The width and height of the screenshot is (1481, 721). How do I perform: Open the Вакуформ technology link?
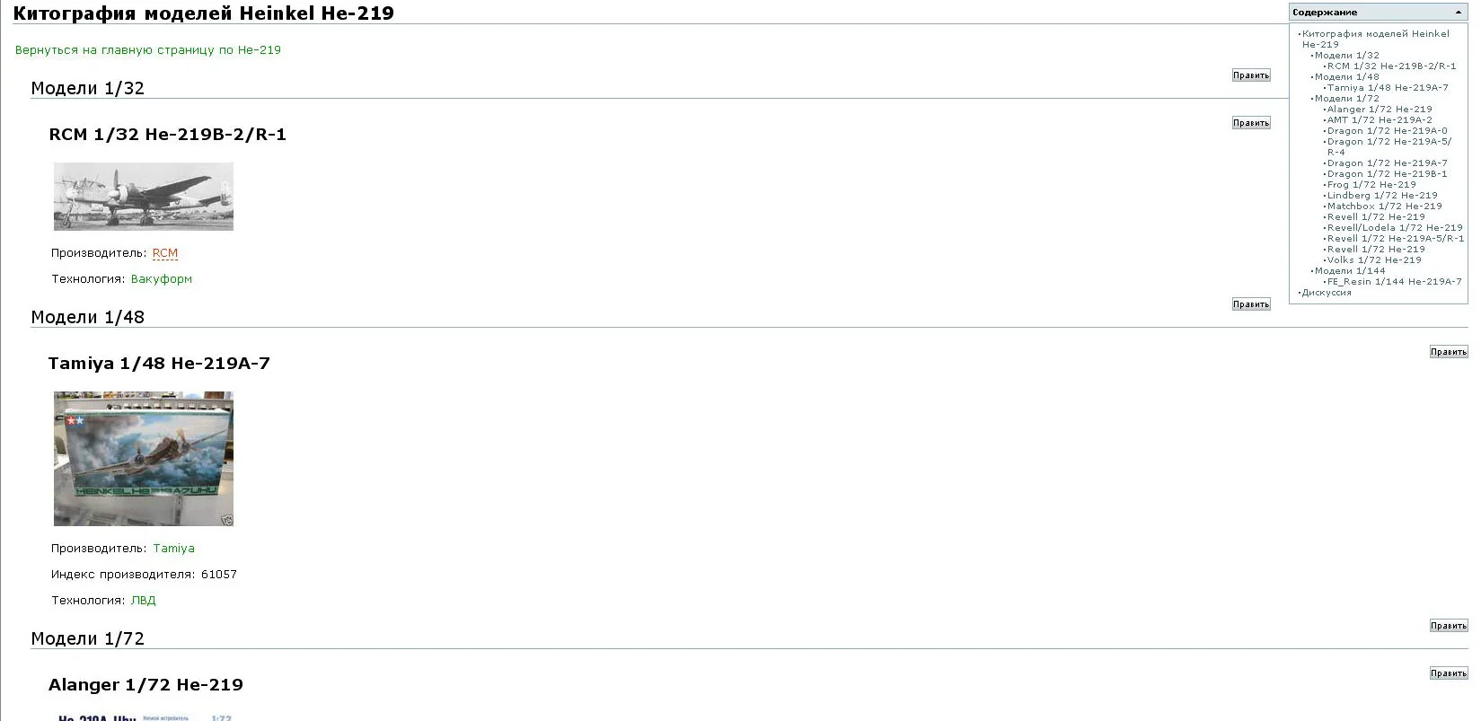pos(162,279)
